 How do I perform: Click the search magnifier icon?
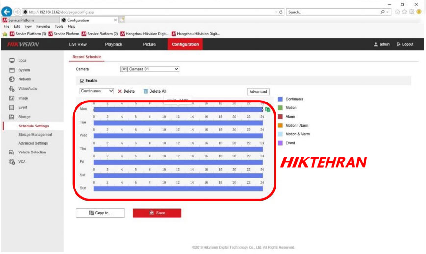(x=382, y=12)
